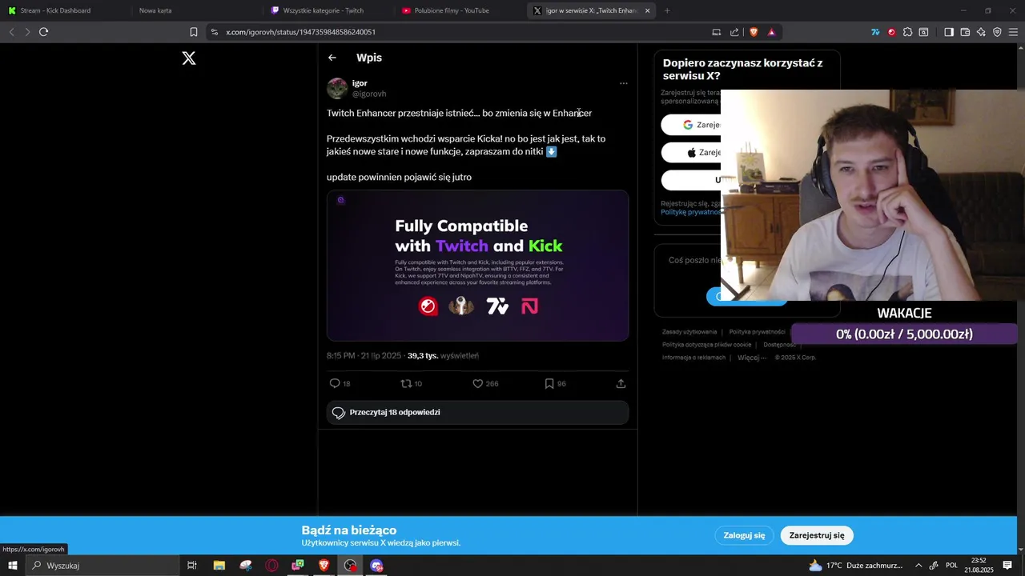Open the Windows notification center
The width and height of the screenshot is (1025, 576).
point(1007,566)
